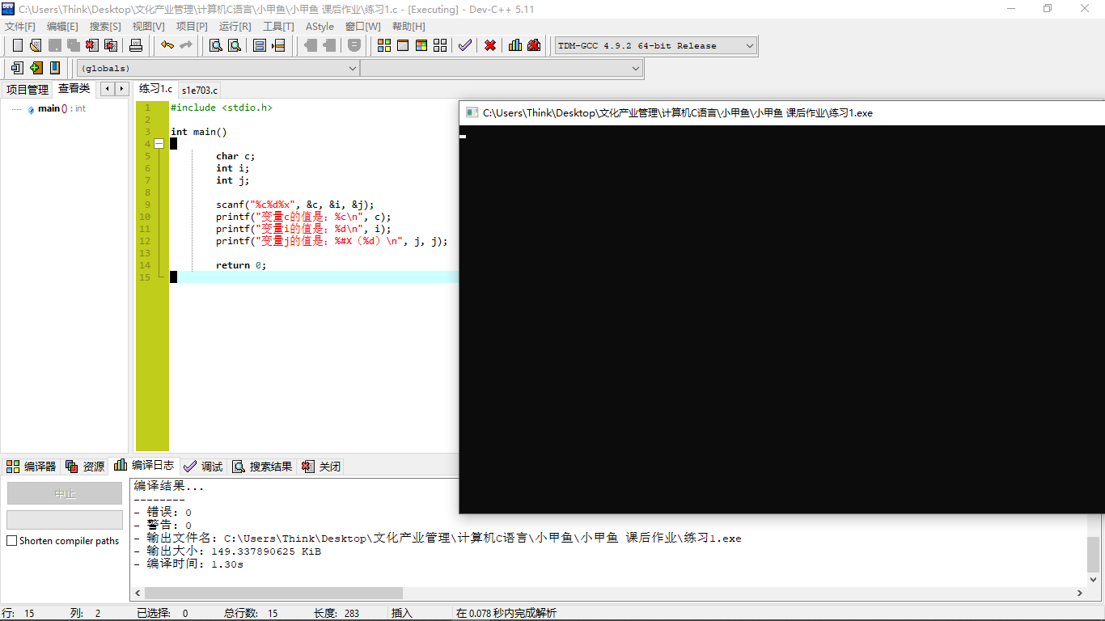This screenshot has height=621, width=1105.
Task: Select the 练习1.c editor tab
Action: coord(155,89)
